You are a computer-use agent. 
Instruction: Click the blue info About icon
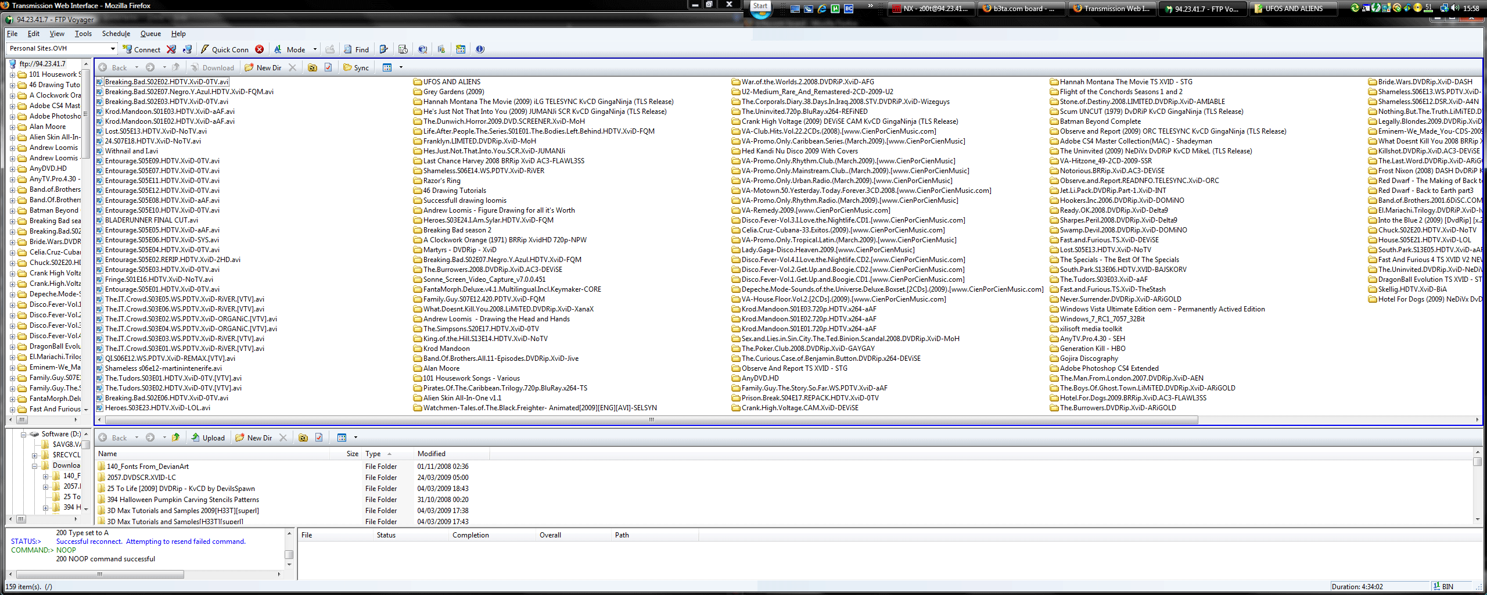pyautogui.click(x=480, y=49)
